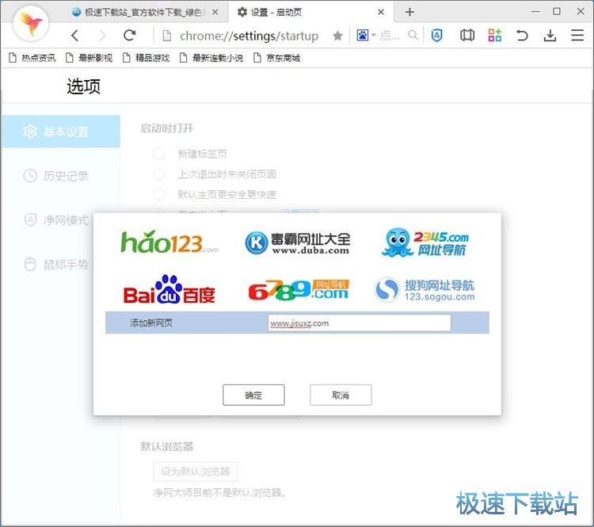Confirm with the 确定 button
594x527 pixels.
pyautogui.click(x=253, y=395)
